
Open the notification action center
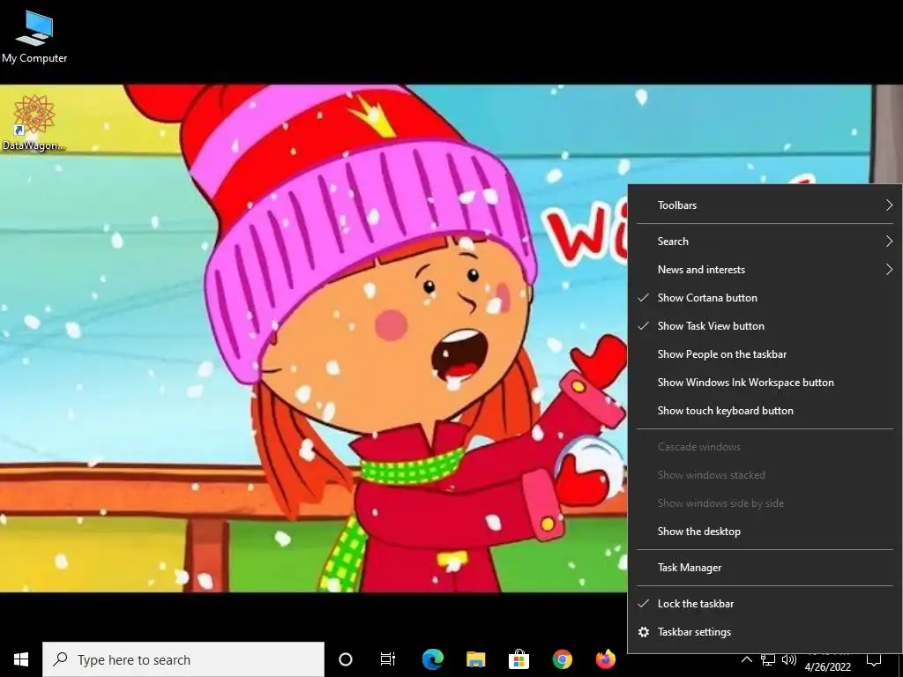point(874,659)
